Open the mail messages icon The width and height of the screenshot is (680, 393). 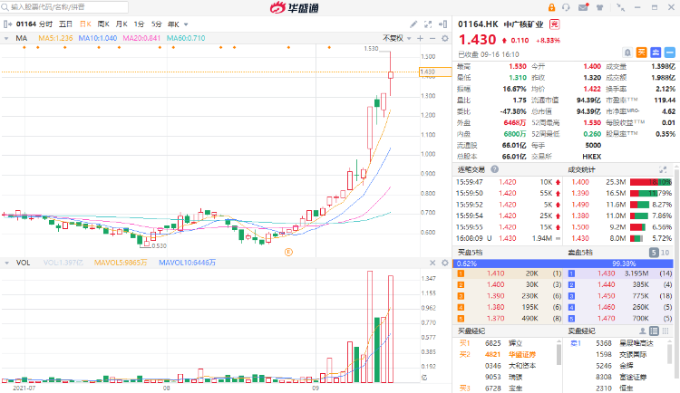click(583, 7)
